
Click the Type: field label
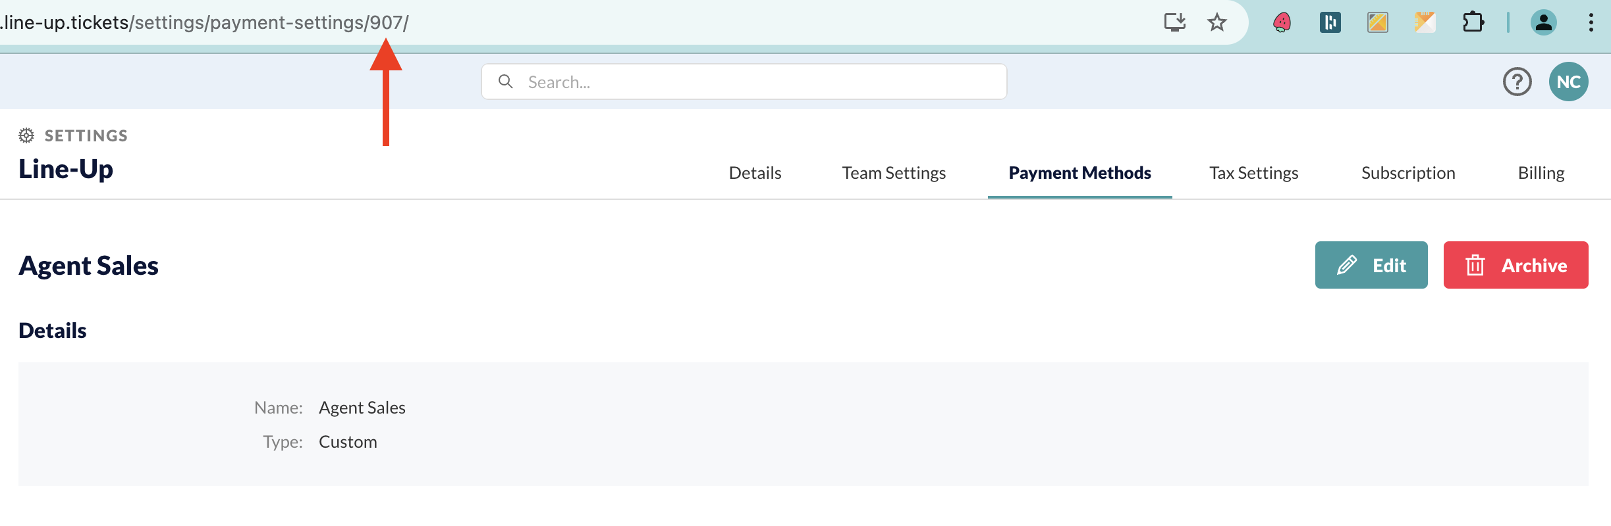pyautogui.click(x=283, y=442)
